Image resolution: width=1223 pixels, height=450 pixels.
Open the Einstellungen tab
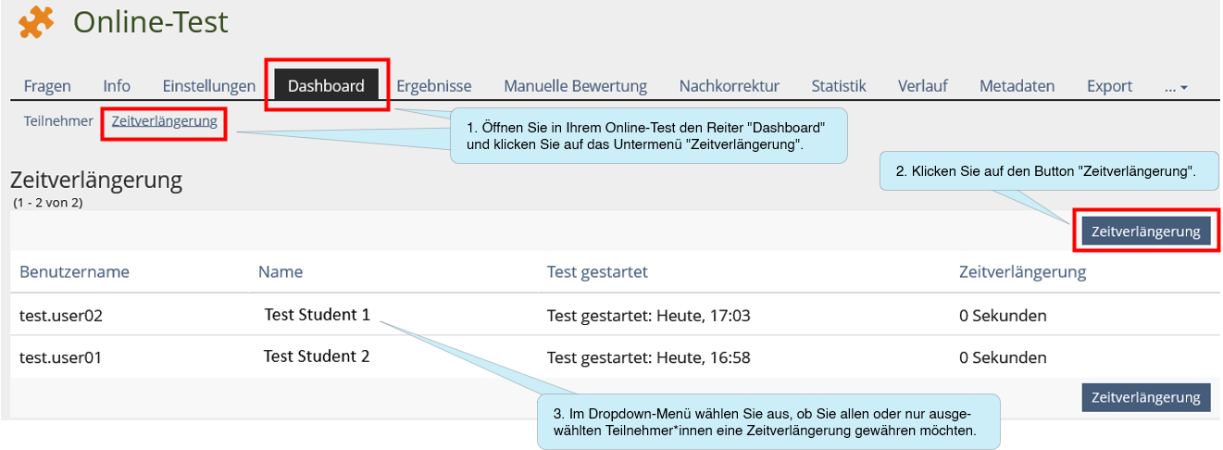tap(209, 86)
